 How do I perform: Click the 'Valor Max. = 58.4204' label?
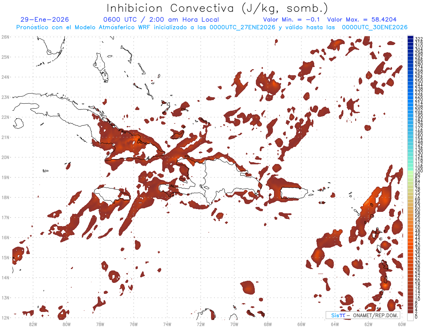362,20
